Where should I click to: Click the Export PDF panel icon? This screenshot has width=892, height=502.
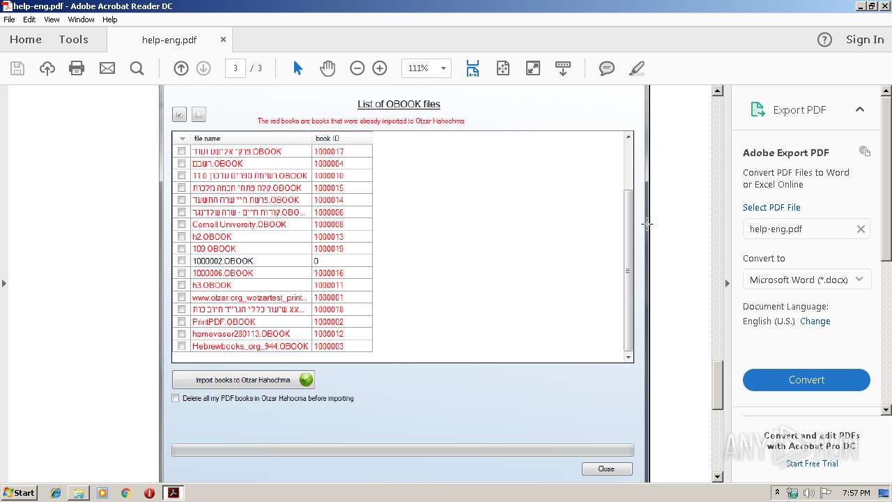point(757,109)
